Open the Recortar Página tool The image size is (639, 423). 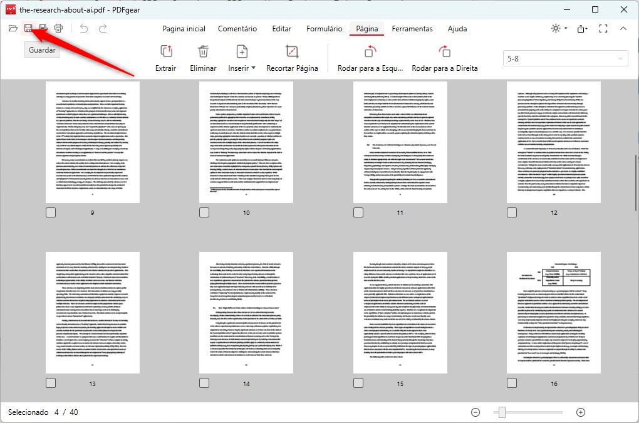coord(292,56)
